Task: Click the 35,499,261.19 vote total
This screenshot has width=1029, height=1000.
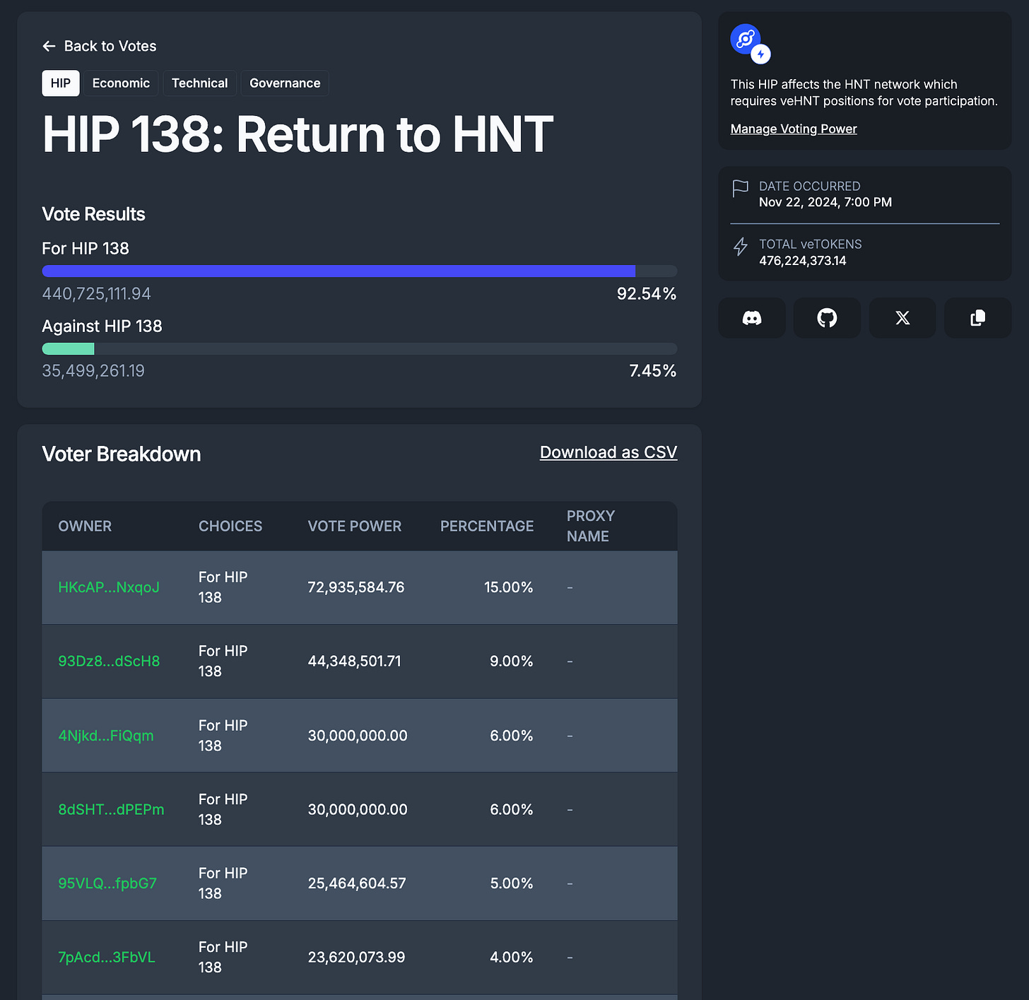Action: tap(93, 371)
